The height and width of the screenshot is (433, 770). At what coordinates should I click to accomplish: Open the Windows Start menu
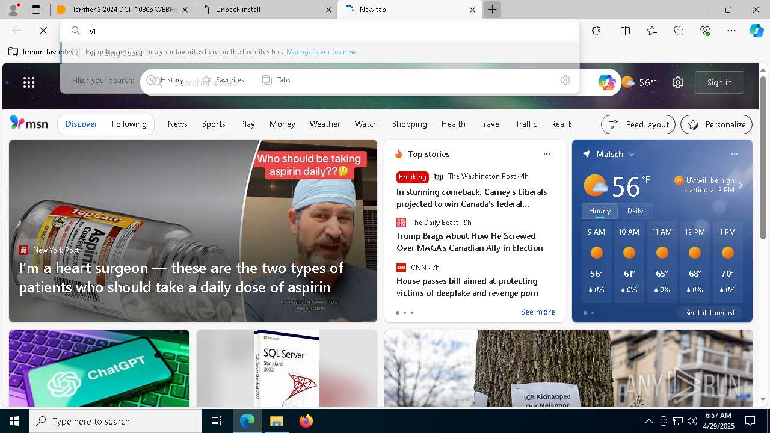(14, 421)
